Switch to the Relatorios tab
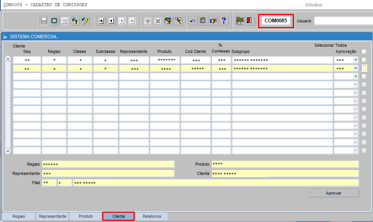 (152, 216)
